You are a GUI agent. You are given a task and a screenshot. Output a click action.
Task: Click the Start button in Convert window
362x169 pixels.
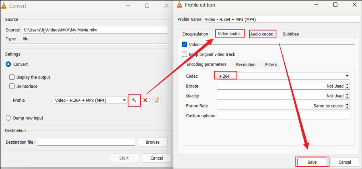pyautogui.click(x=124, y=158)
